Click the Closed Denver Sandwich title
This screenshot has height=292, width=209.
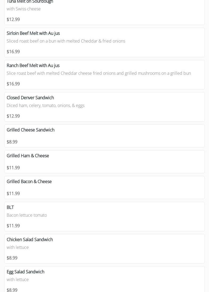(30, 98)
